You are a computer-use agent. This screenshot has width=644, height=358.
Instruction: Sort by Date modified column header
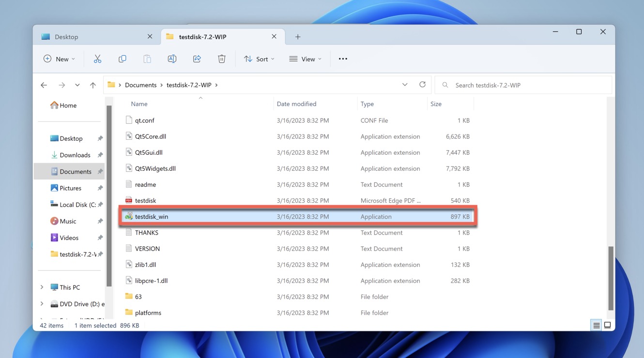point(296,104)
